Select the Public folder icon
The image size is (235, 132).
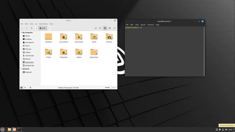48,52
